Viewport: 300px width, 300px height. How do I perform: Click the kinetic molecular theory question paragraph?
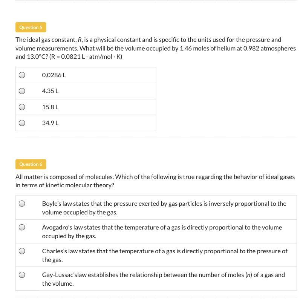[155, 181]
